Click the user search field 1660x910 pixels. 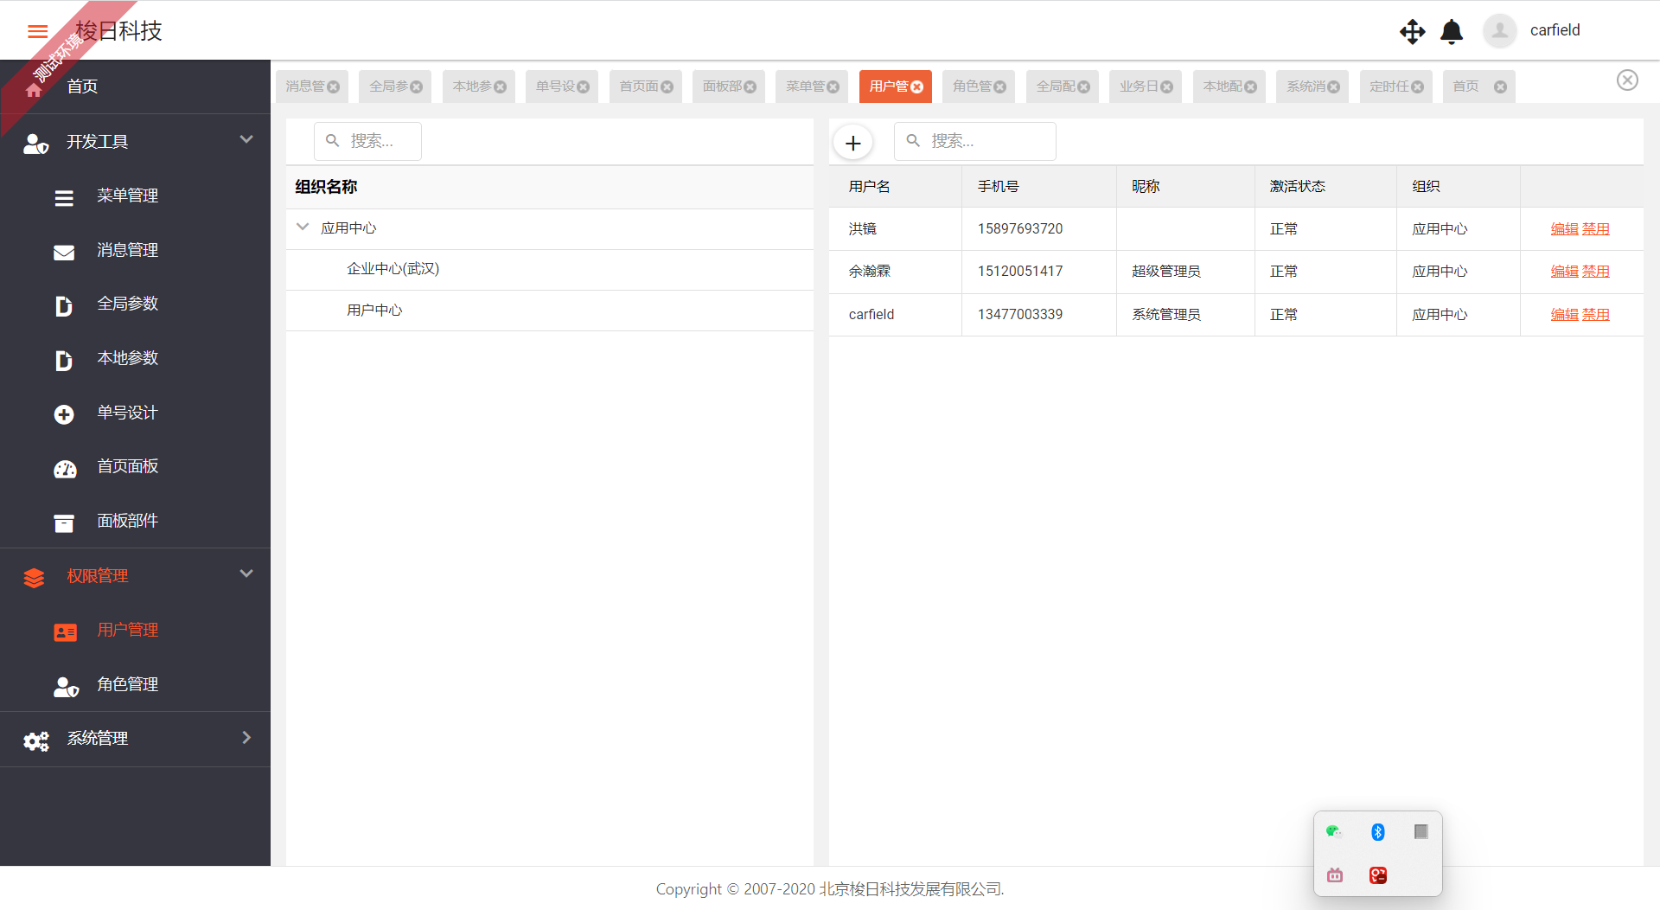[x=974, y=141]
